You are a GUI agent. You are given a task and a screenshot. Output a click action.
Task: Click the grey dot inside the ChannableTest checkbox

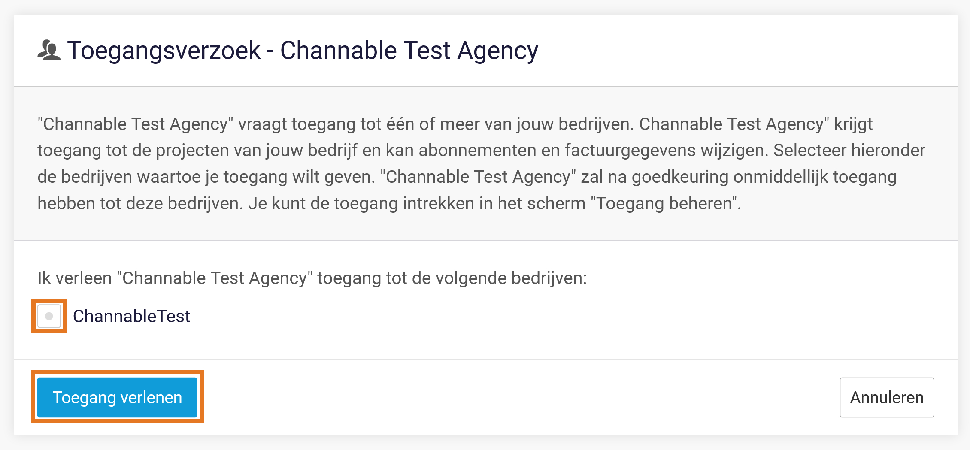tap(49, 316)
